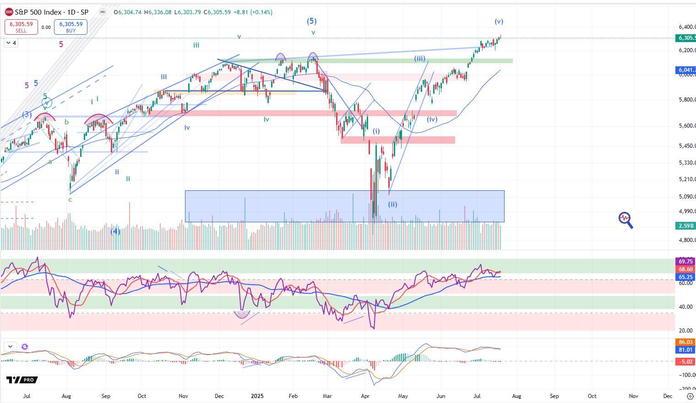Click the O6,304.74 open value
Image resolution: width=696 pixels, height=403 pixels.
pyautogui.click(x=128, y=12)
